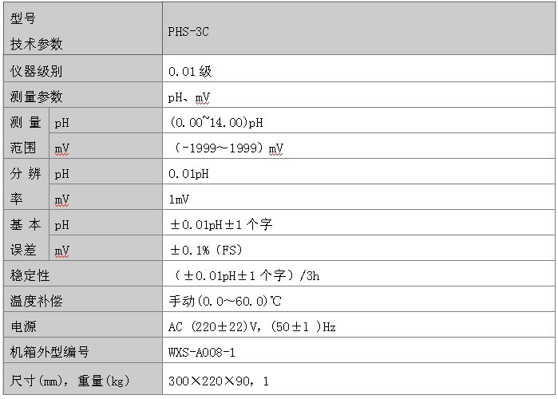Select the 0.01pH resolution value
558x399 pixels.
pos(188,173)
